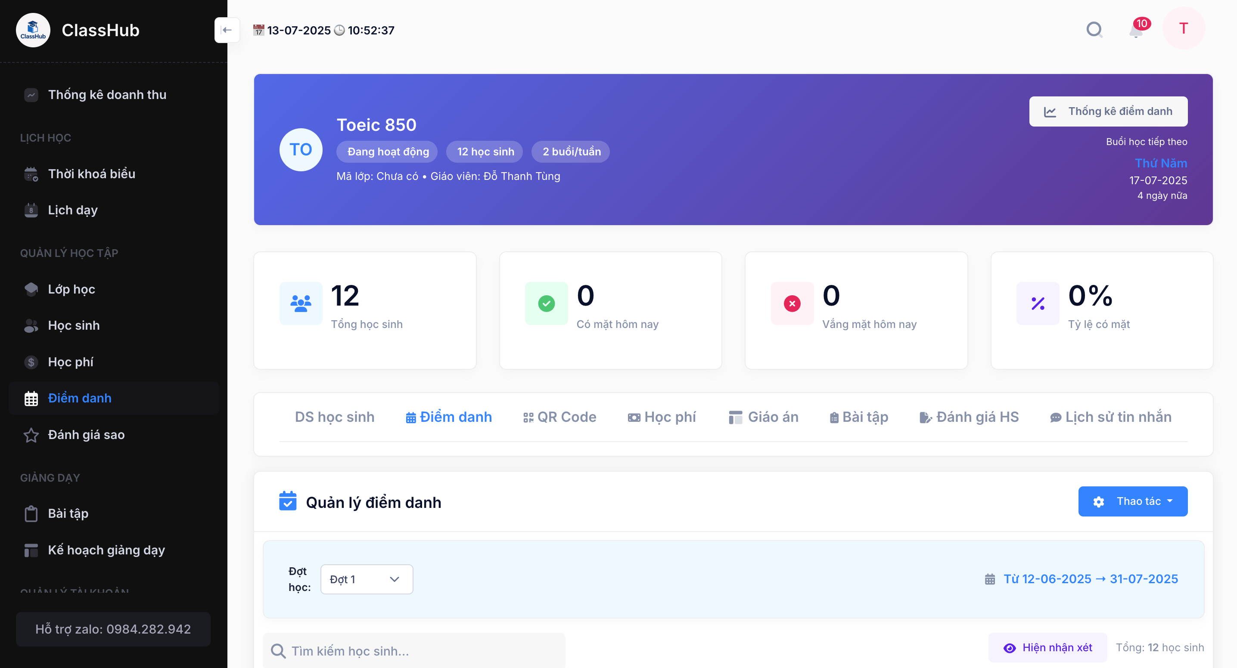Open the Đợt 1 dropdown
Image resolution: width=1237 pixels, height=668 pixels.
tap(367, 579)
